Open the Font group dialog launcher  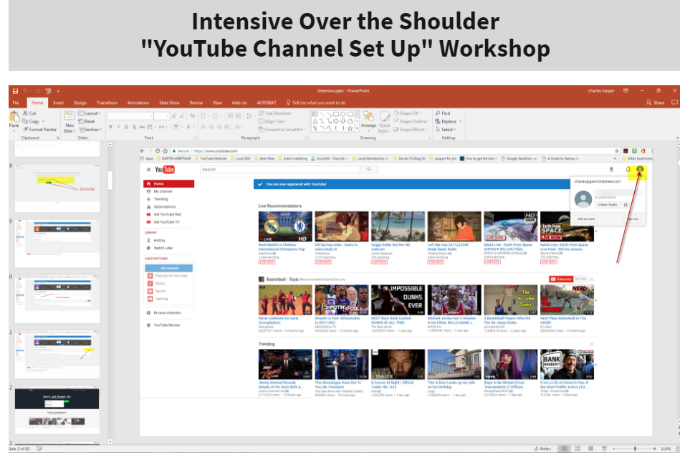[x=195, y=138]
